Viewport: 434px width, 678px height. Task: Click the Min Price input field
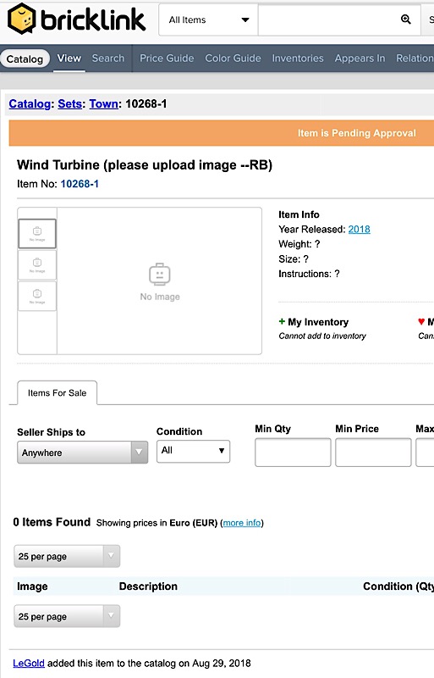click(x=373, y=453)
